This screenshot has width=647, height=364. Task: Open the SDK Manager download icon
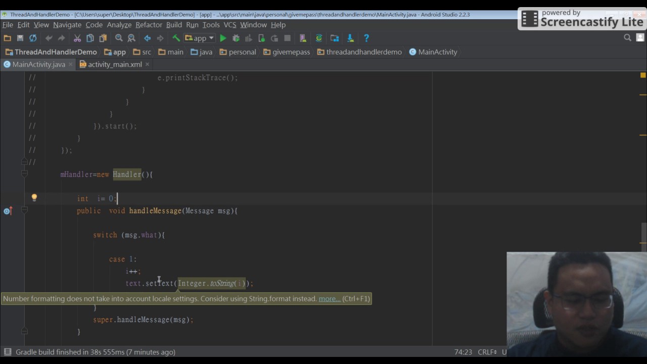pos(350,38)
